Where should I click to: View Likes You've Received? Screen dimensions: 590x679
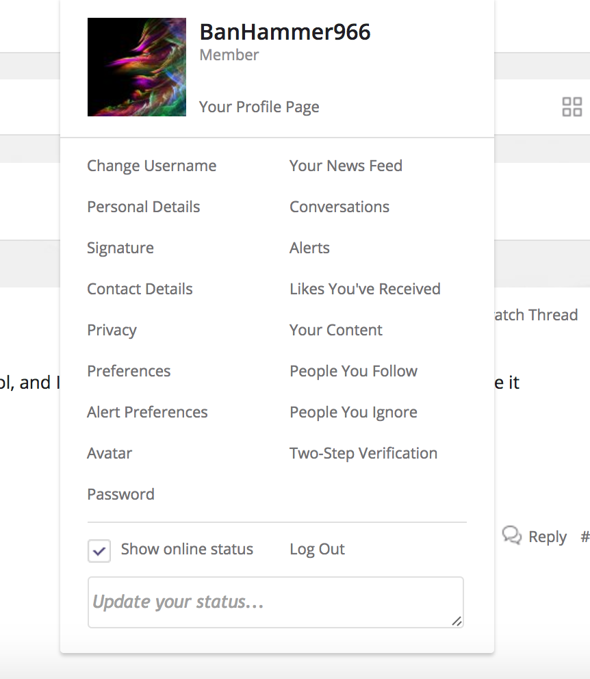[365, 289]
